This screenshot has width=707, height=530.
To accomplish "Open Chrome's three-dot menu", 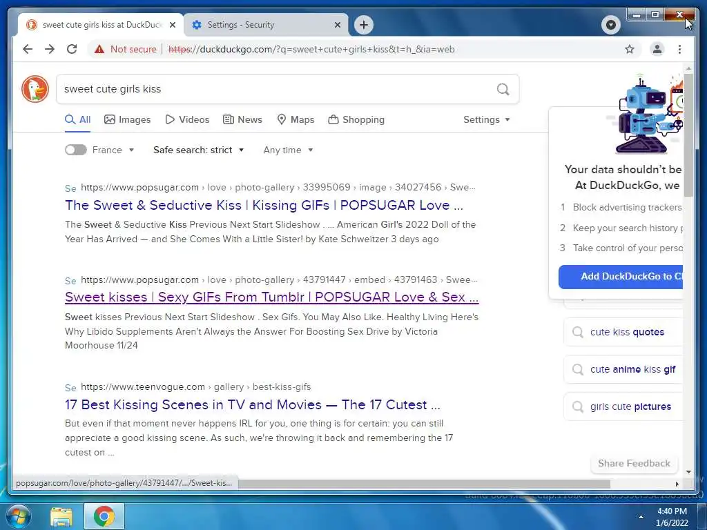I will tap(679, 49).
